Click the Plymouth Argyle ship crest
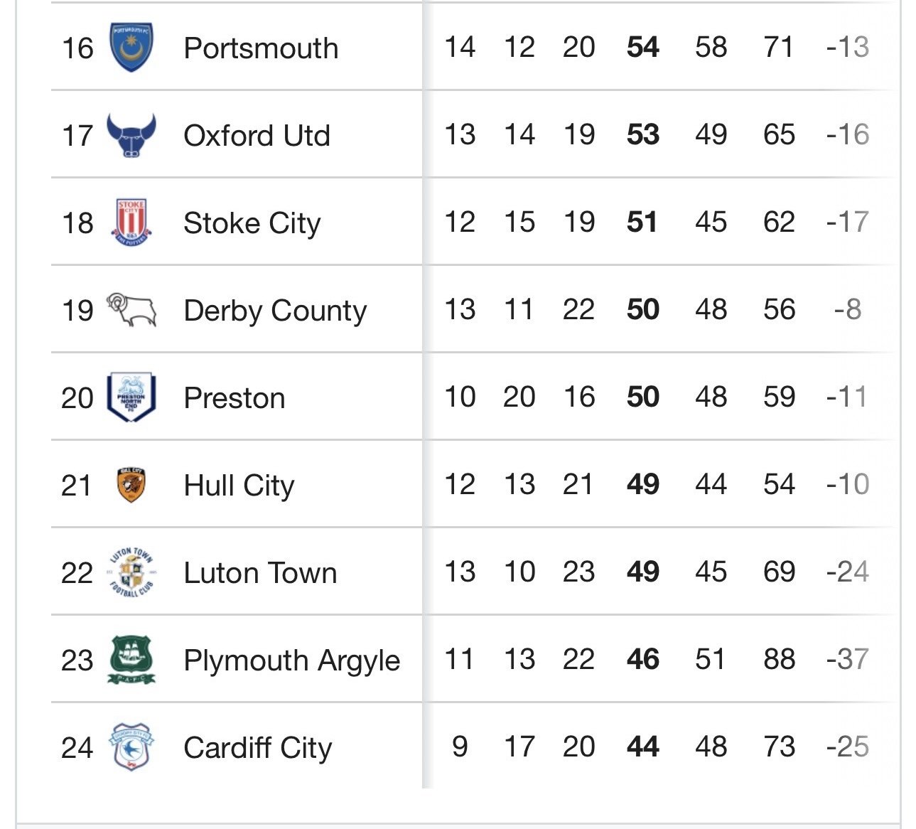The image size is (916, 829). pos(131,660)
